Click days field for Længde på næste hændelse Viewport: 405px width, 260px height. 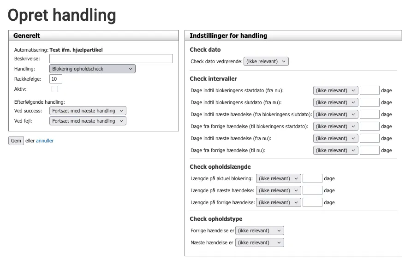(x=312, y=190)
